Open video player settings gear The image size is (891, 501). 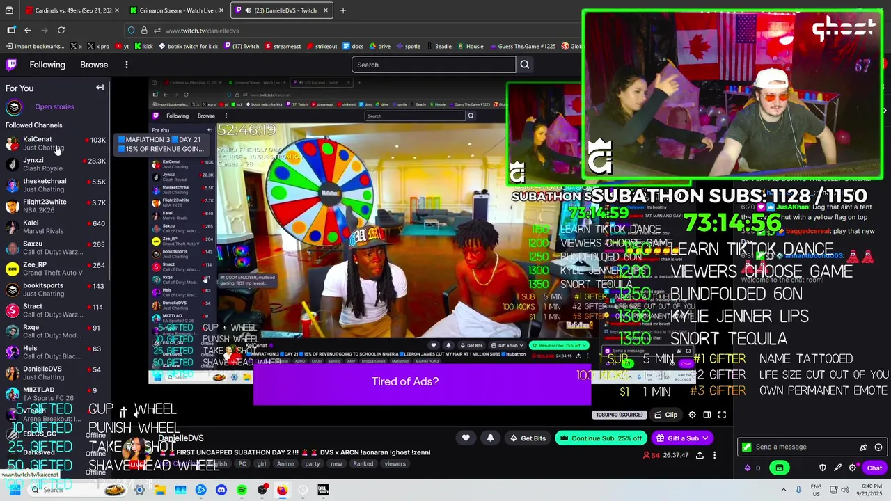pyautogui.click(x=692, y=415)
